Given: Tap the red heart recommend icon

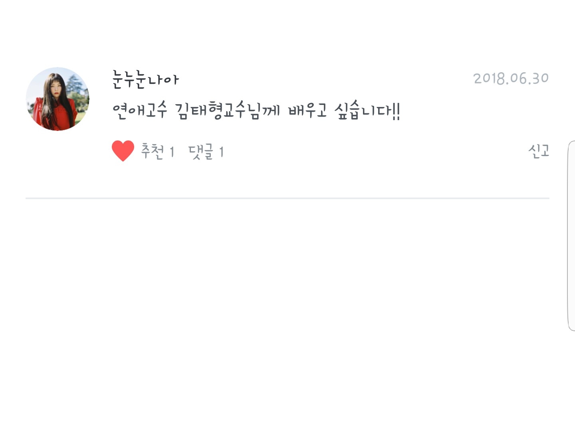Looking at the screenshot, I should point(123,151).
